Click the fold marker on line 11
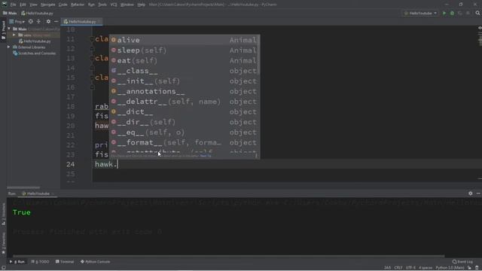This screenshot has width=482, height=271. (92, 39)
